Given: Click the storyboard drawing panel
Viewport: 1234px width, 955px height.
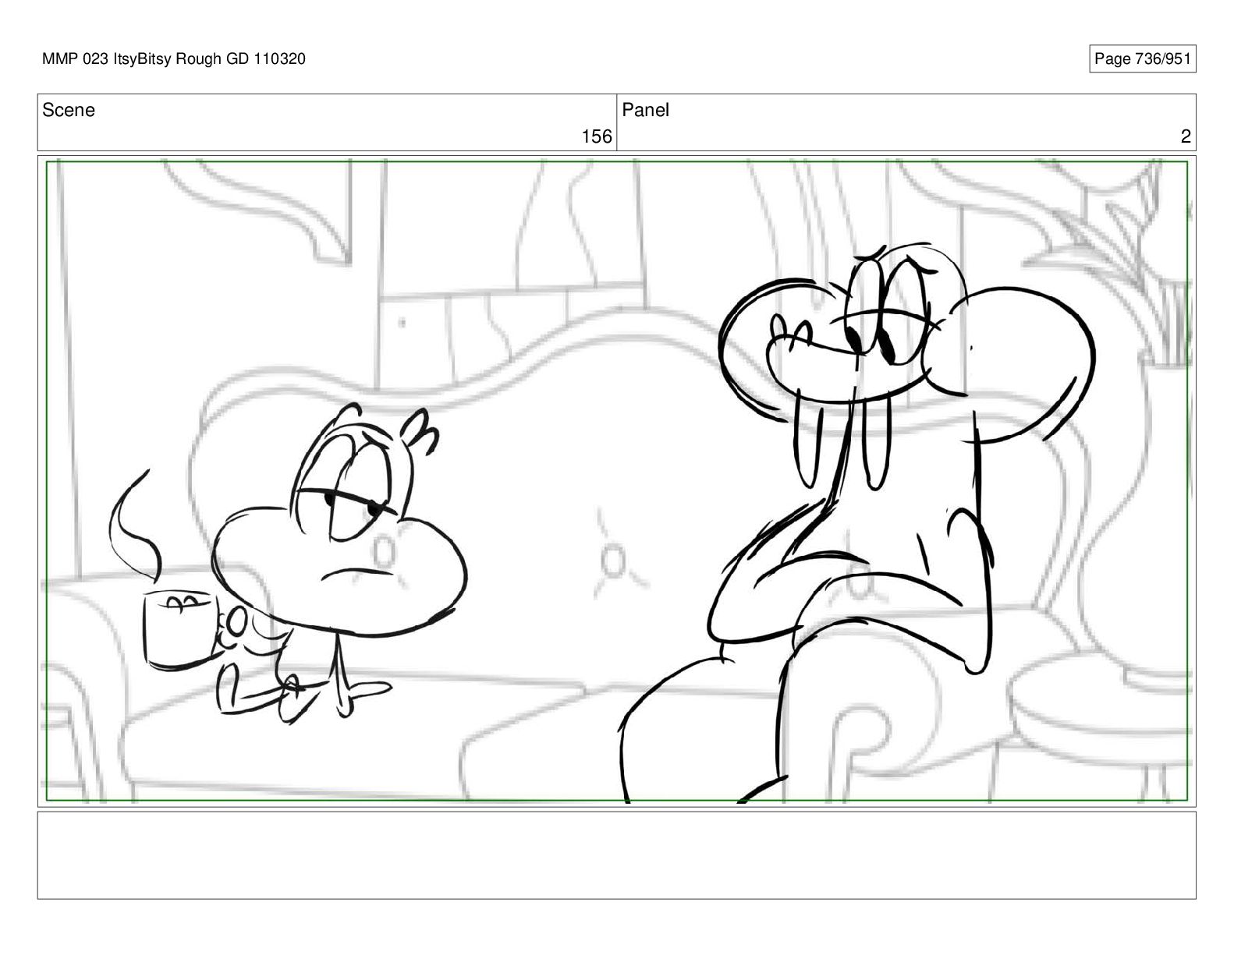Looking at the screenshot, I should click(x=616, y=481).
